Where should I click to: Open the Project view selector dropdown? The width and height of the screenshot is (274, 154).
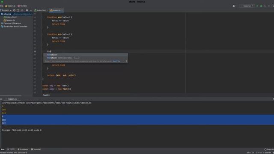tap(6, 10)
